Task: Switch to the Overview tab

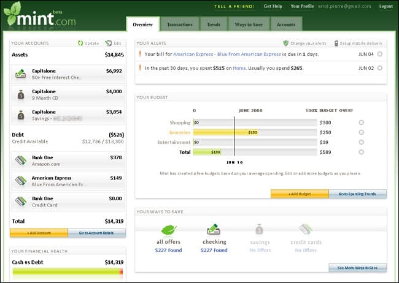Action: [143, 25]
